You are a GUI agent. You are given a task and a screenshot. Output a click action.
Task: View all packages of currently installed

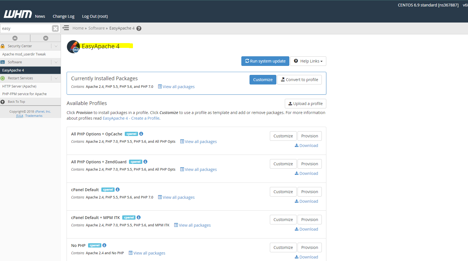click(x=176, y=87)
